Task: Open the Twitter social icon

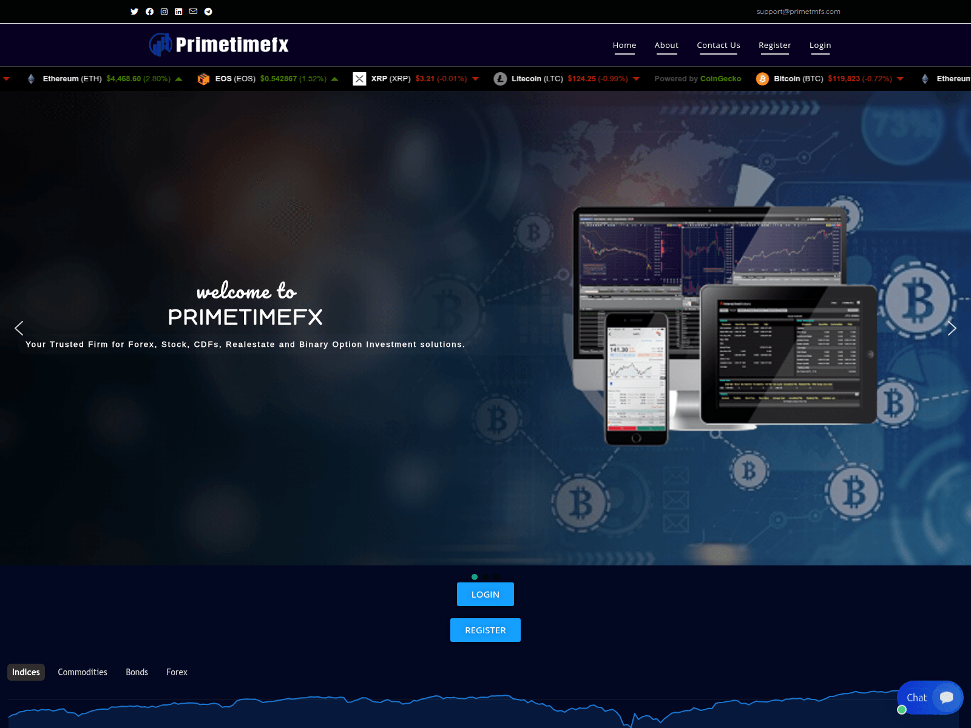Action: point(134,12)
